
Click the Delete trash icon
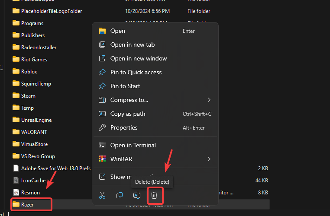[154, 195]
